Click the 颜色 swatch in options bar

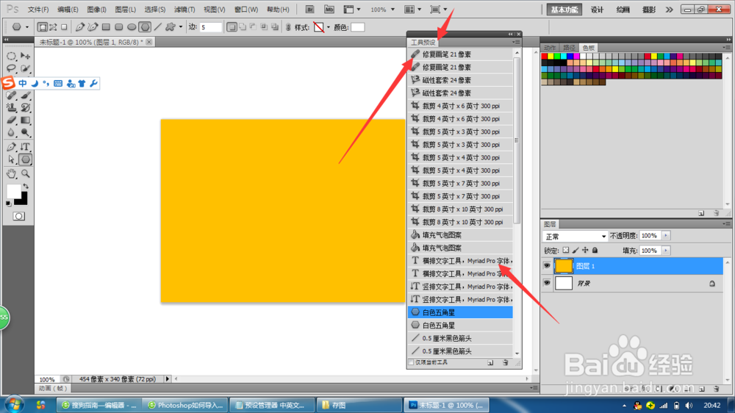pyautogui.click(x=358, y=27)
